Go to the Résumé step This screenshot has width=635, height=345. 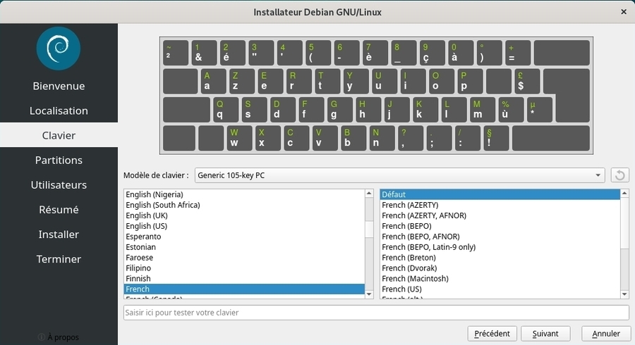tap(59, 209)
